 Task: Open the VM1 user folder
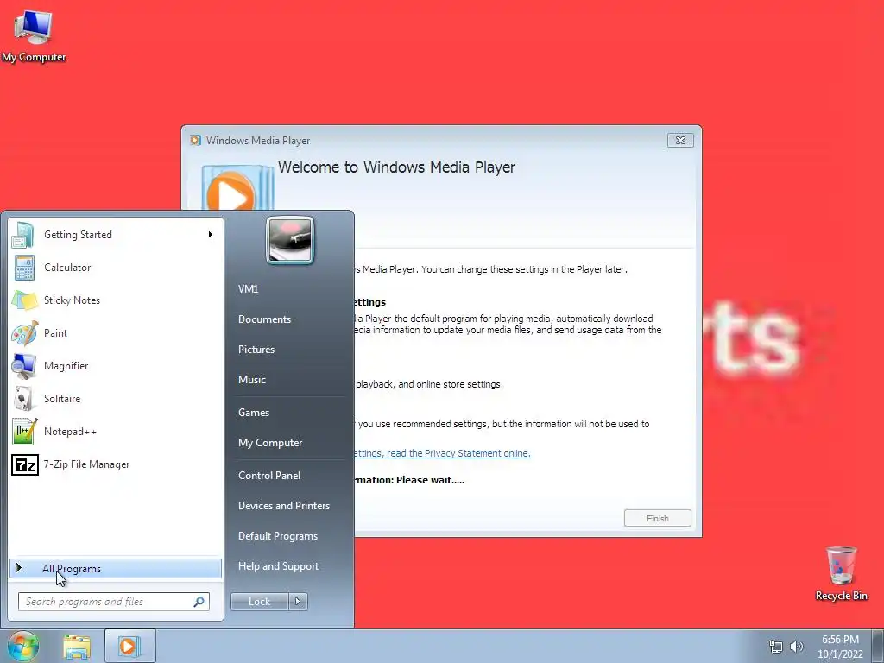pos(248,288)
